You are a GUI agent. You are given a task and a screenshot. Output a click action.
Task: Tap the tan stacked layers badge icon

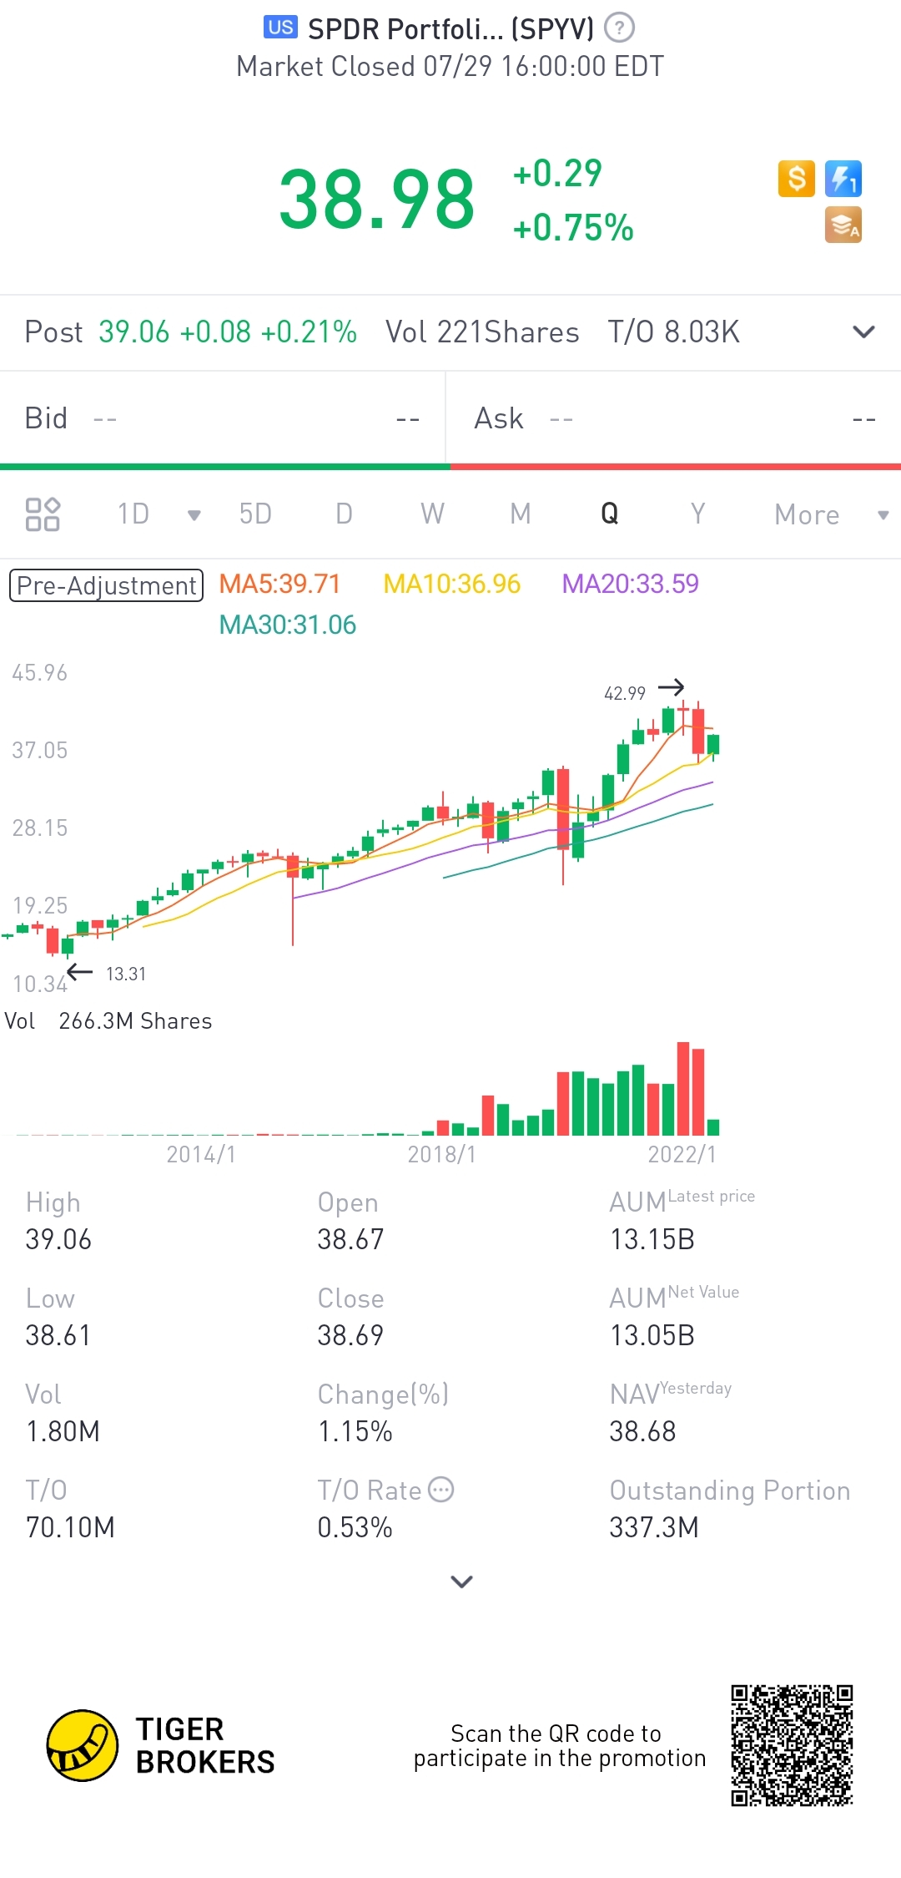[843, 225]
